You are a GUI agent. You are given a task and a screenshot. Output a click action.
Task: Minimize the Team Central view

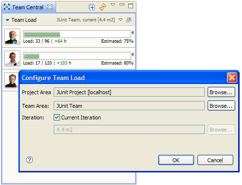(x=122, y=4)
